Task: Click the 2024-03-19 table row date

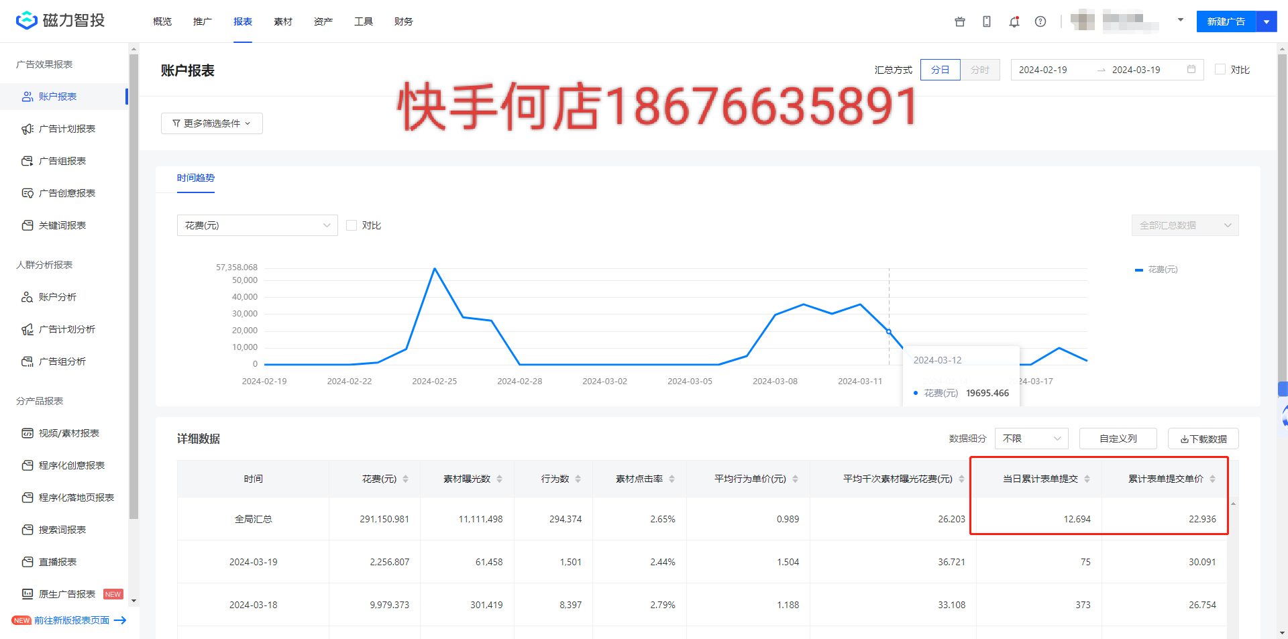Action: point(253,562)
